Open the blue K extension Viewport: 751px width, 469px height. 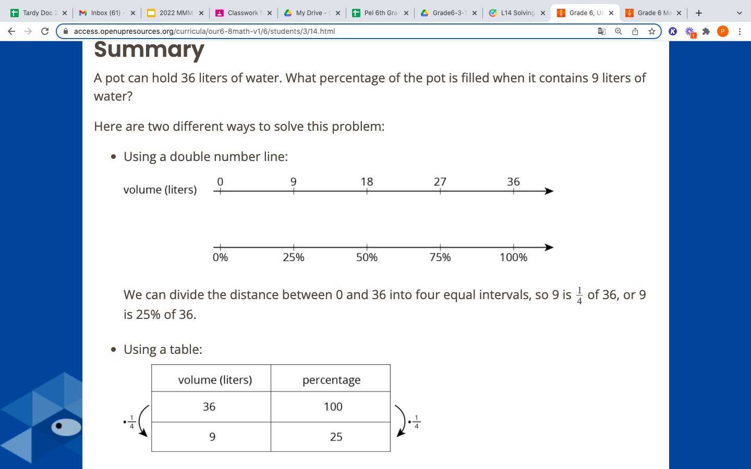pos(673,31)
